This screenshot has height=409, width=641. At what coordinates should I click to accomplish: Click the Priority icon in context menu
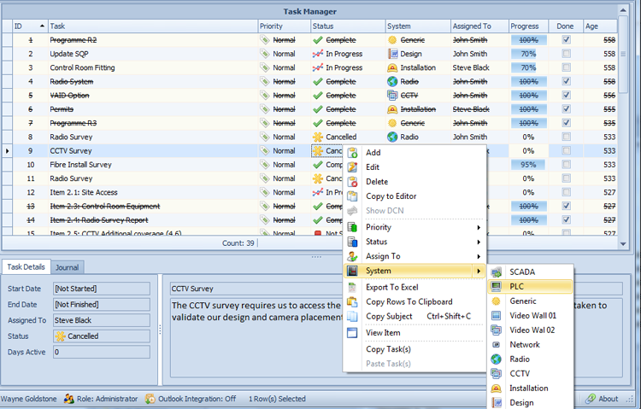tap(352, 227)
